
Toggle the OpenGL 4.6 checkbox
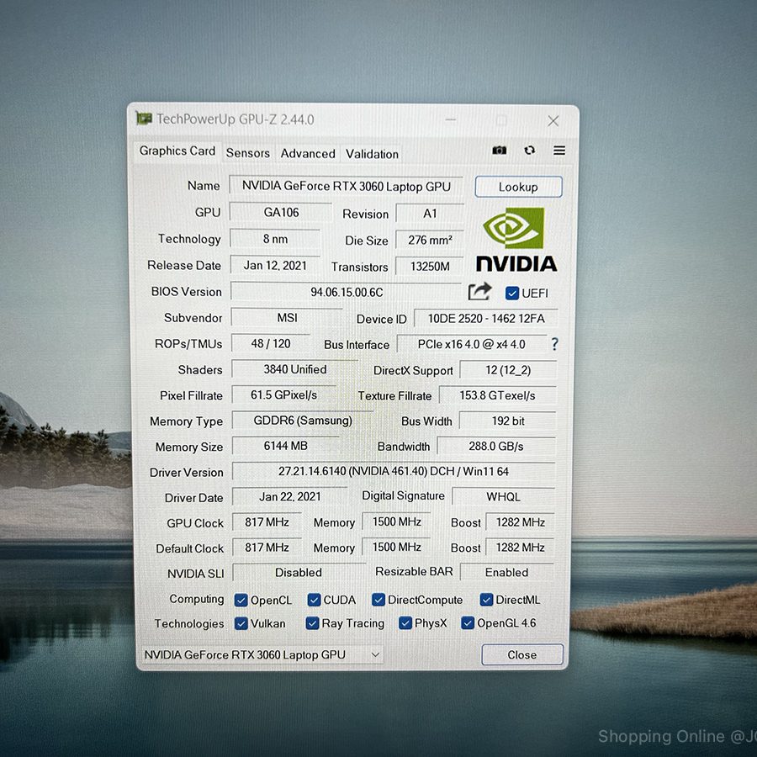pyautogui.click(x=468, y=622)
